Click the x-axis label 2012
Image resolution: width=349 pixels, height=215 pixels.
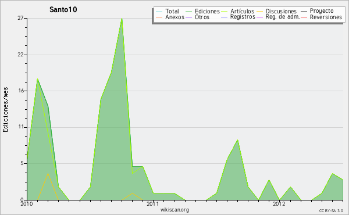click(x=279, y=204)
